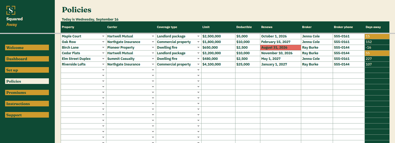395x143 pixels.
Task: Select the October 1, 2026 renewal date
Action: click(281, 36)
